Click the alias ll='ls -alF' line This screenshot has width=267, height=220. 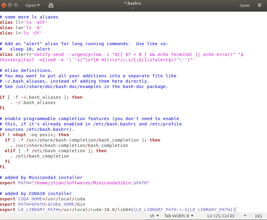point(24,22)
